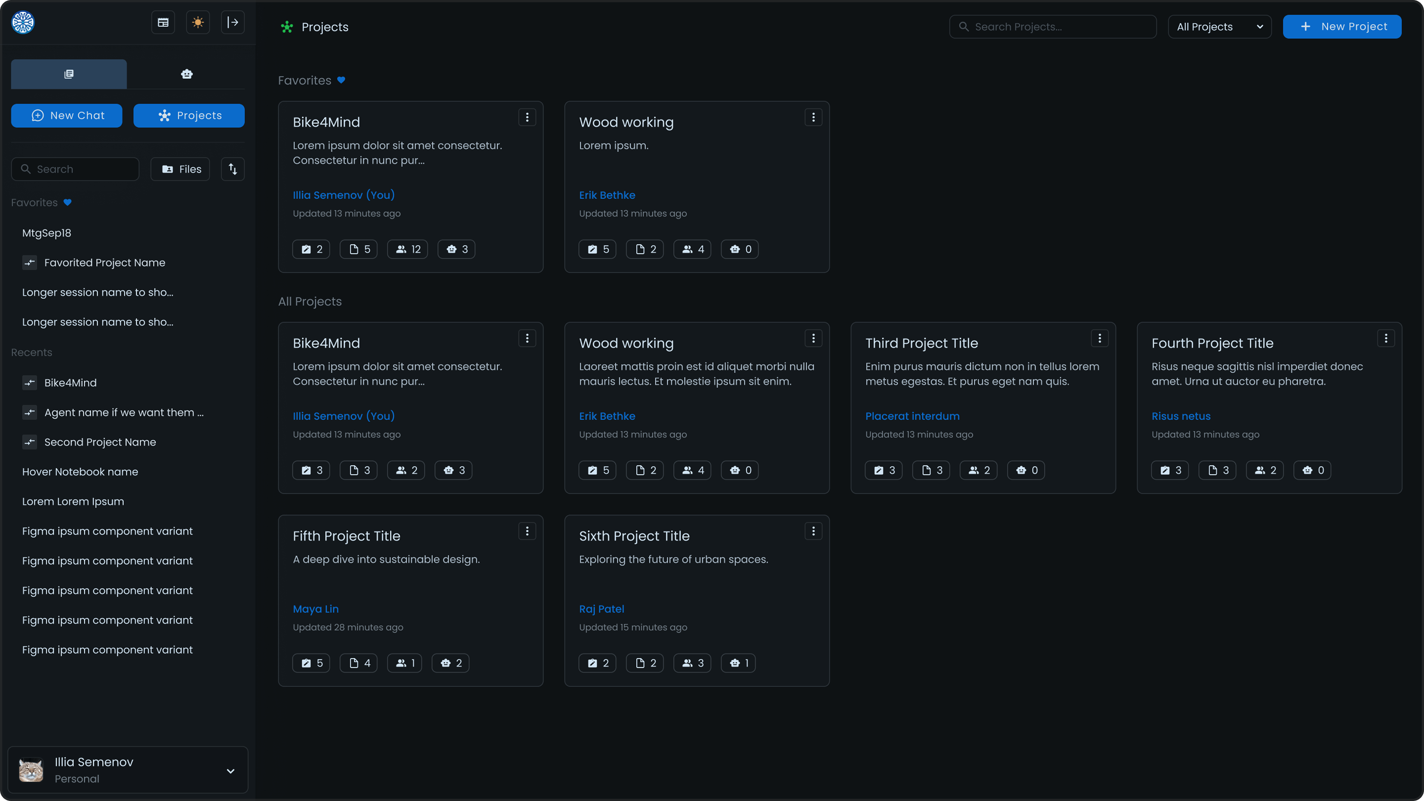Switch to the notebooks list tab
The height and width of the screenshot is (801, 1424).
pyautogui.click(x=69, y=74)
